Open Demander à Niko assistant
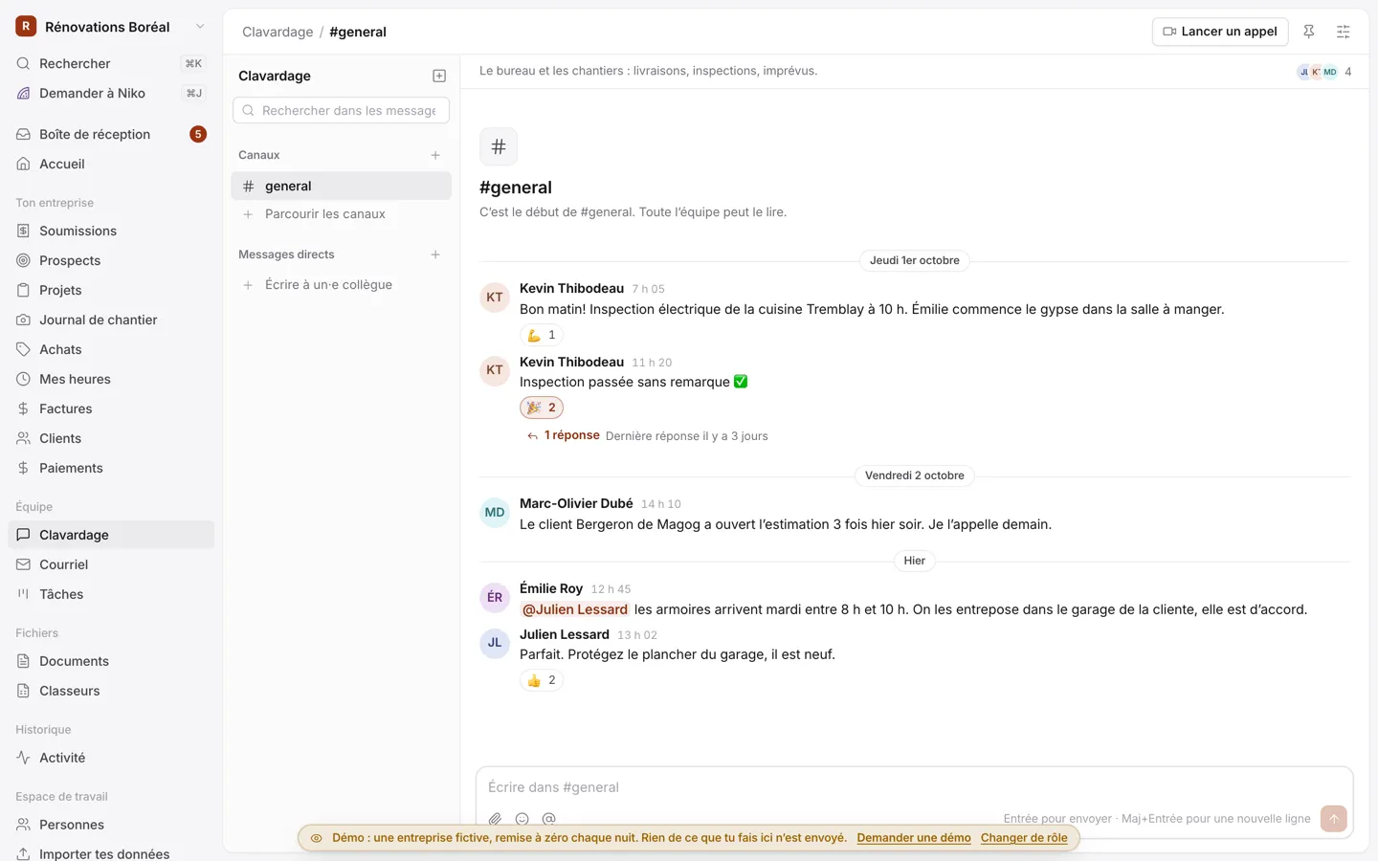 pos(111,93)
